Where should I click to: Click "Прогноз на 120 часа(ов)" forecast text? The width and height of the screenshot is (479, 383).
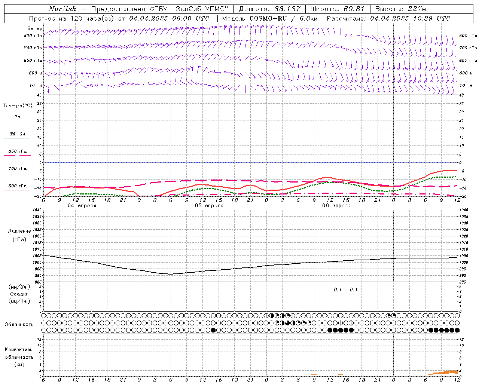(x=72, y=18)
